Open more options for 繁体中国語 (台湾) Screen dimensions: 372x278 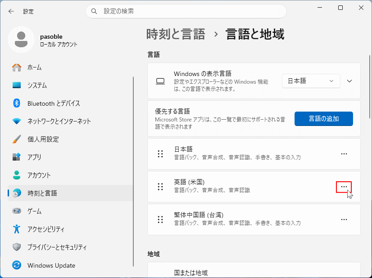click(x=344, y=219)
